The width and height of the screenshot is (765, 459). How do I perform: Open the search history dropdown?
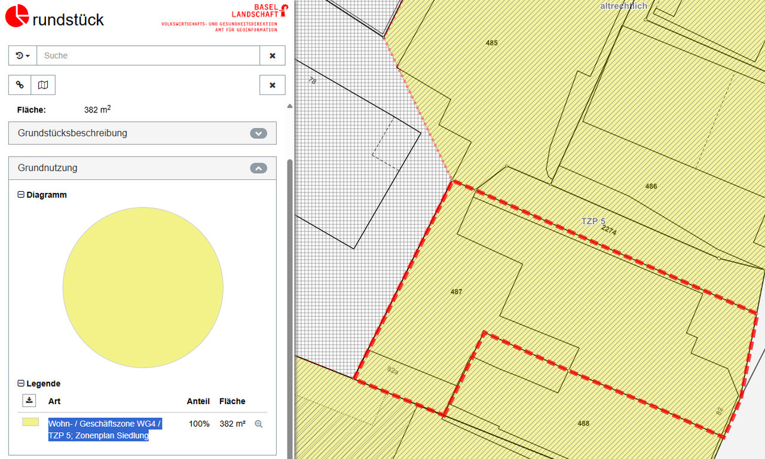[x=23, y=56]
